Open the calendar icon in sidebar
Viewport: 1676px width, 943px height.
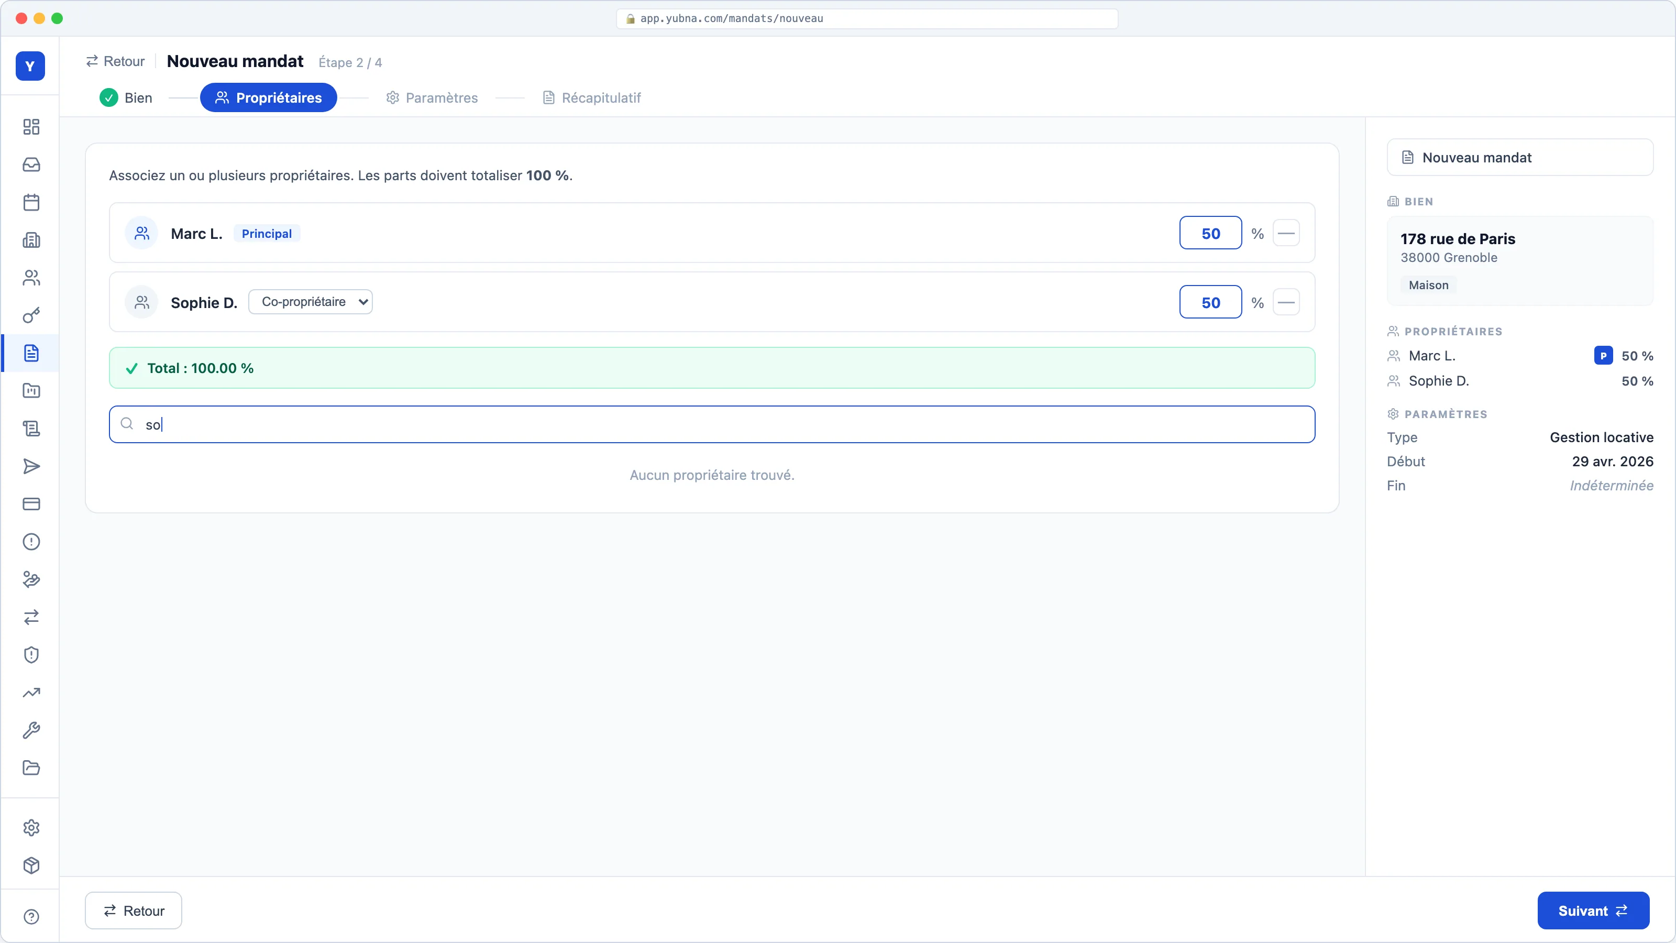[x=31, y=202]
